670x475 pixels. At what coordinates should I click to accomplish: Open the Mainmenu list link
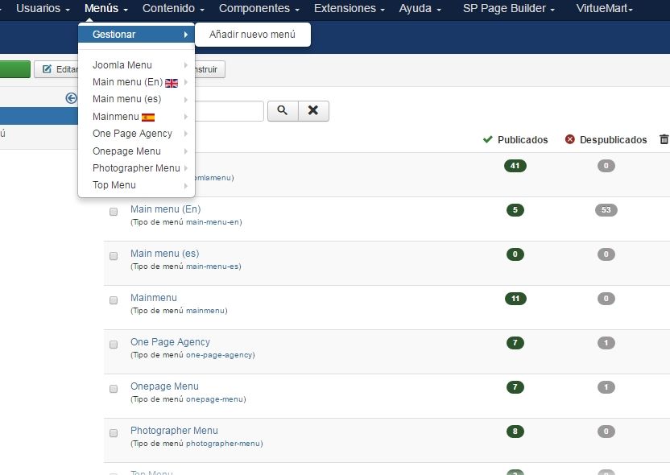tap(153, 298)
